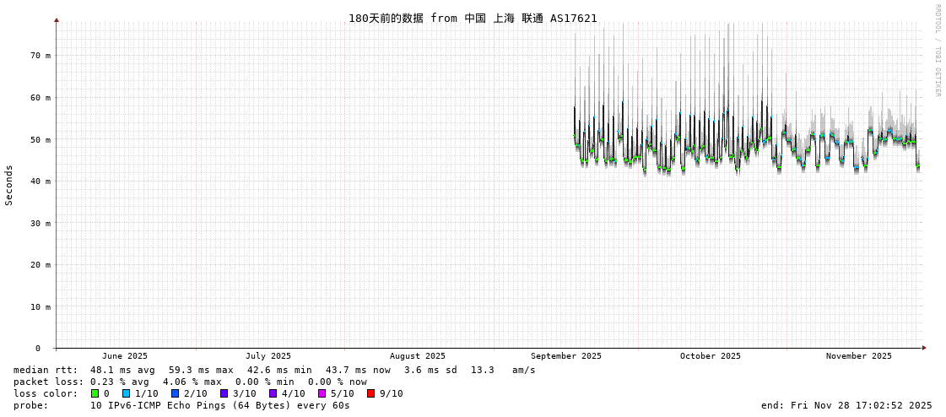Click the end timestamp Fri Nov 28 text
Viewport: 946px width, 417px height.
point(846,405)
